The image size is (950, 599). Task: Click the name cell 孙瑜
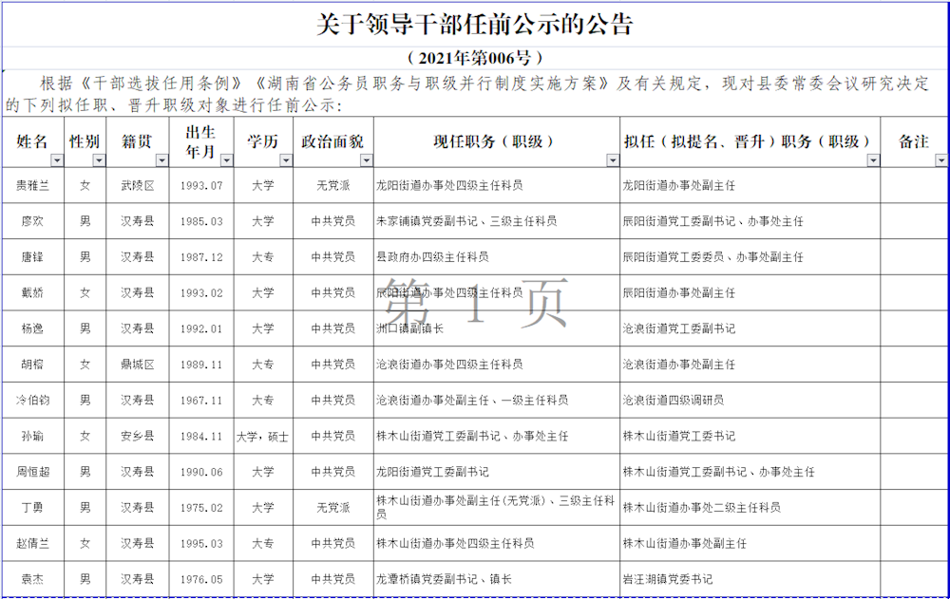click(x=32, y=436)
